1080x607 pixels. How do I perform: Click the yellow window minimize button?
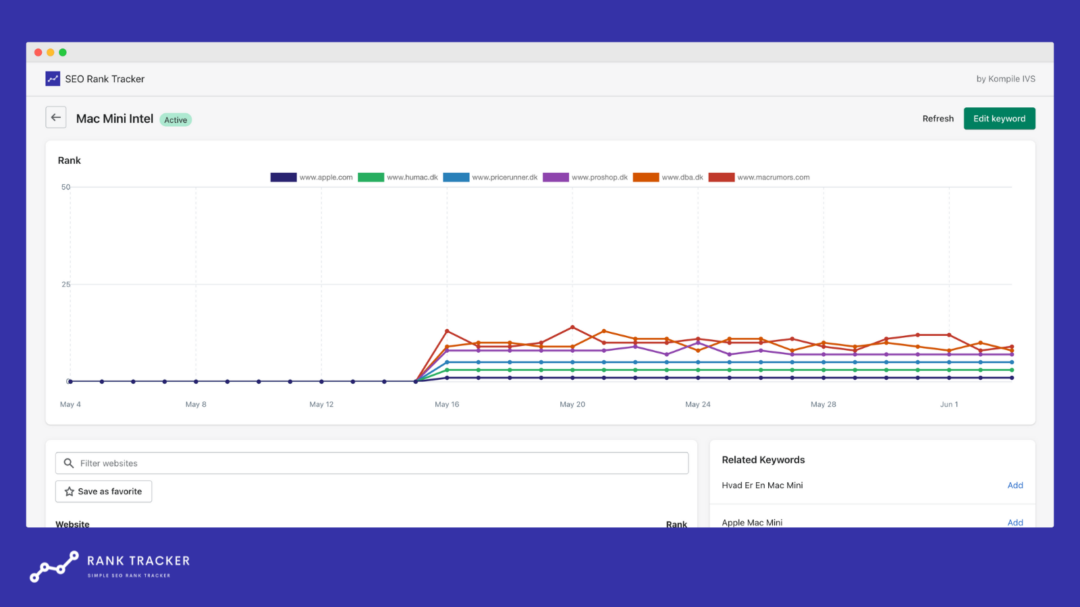click(x=51, y=53)
